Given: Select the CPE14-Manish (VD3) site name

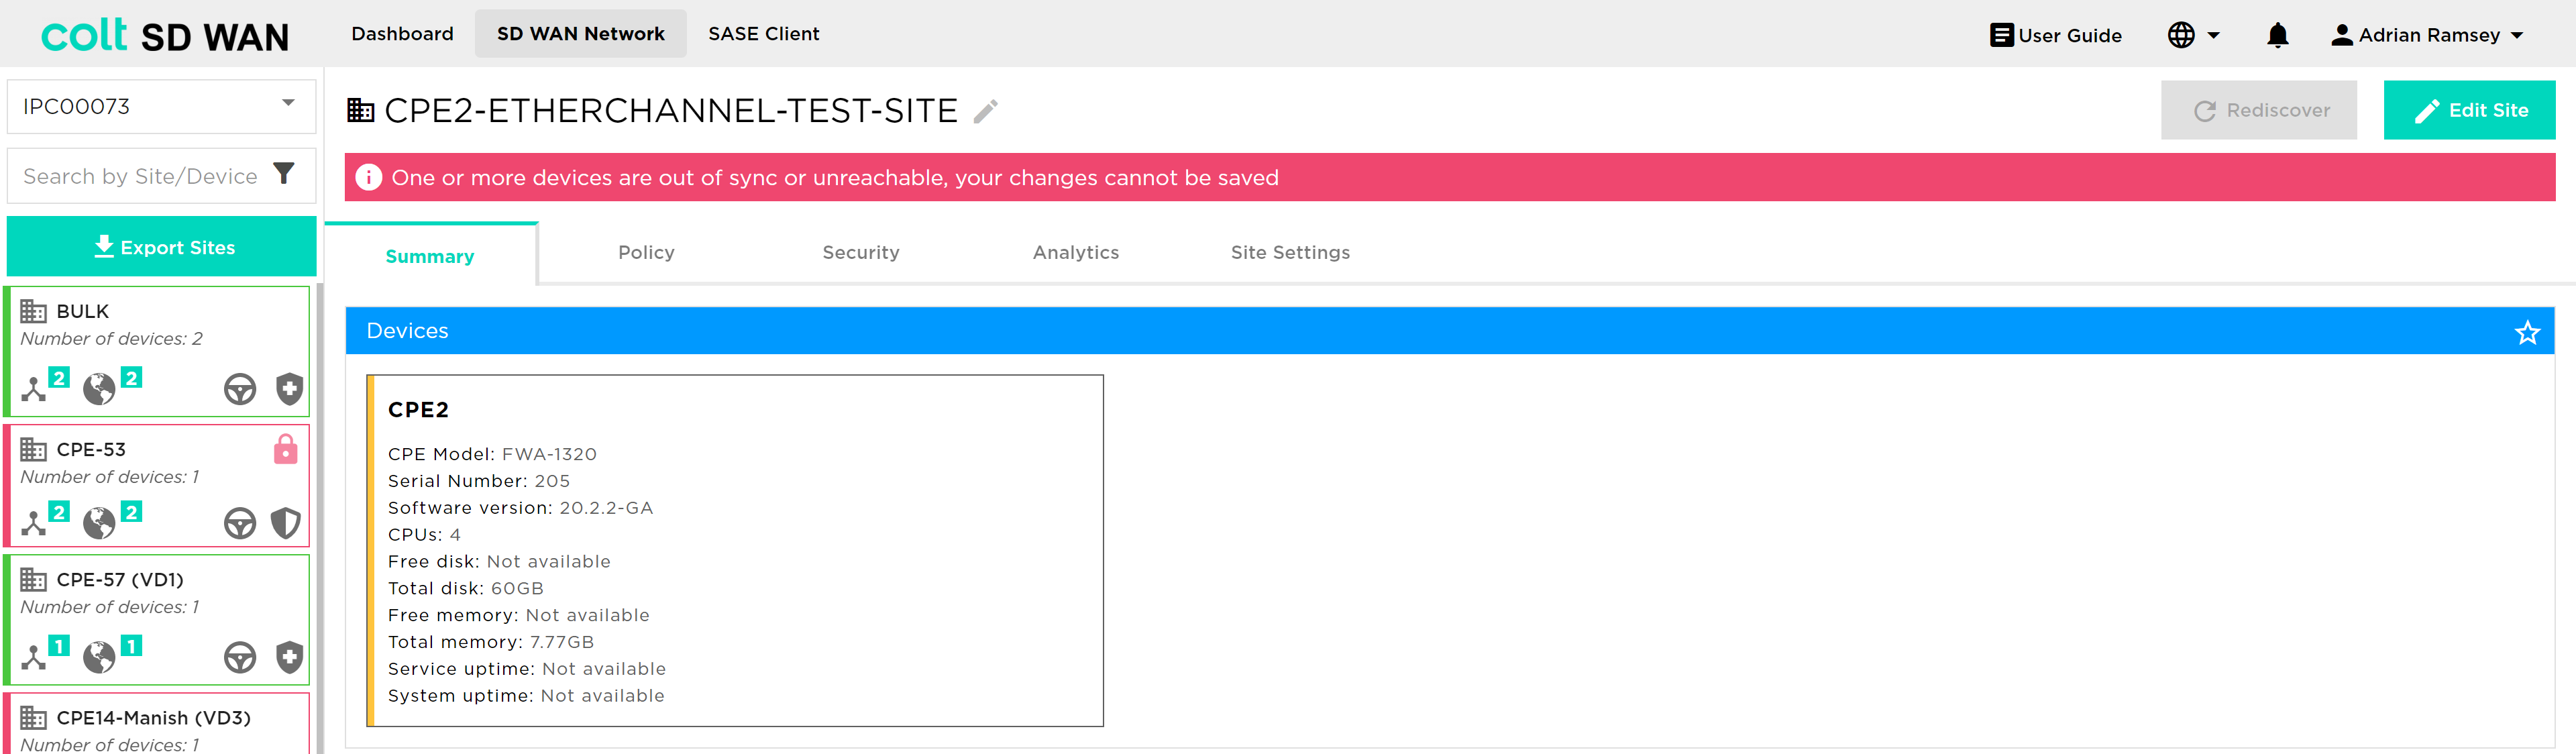Looking at the screenshot, I should coord(154,717).
